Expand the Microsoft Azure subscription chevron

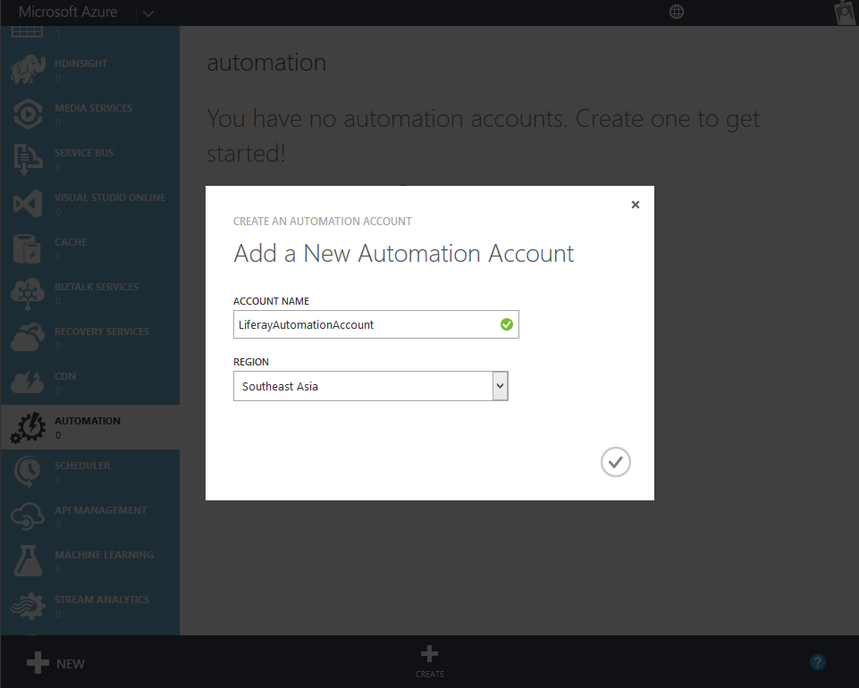[x=147, y=13]
